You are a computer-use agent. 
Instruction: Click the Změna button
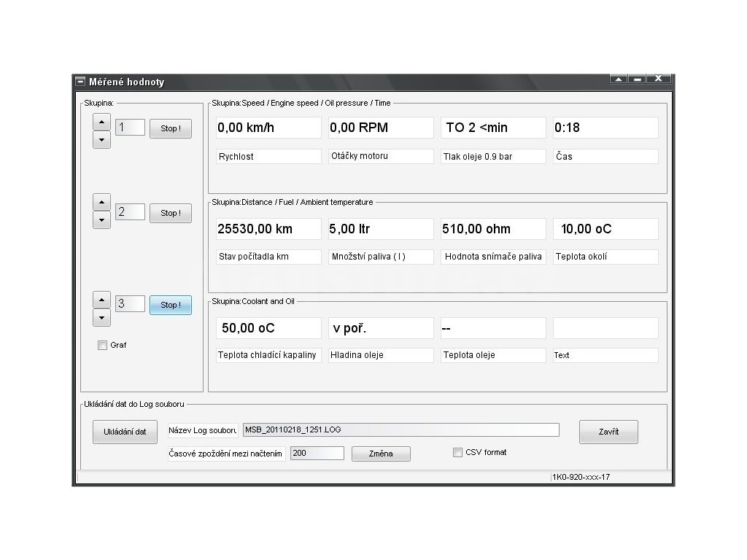click(x=381, y=454)
